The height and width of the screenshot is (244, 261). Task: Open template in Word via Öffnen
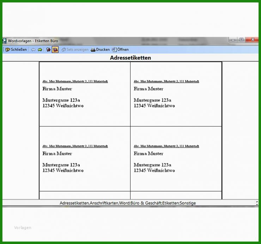(120, 49)
